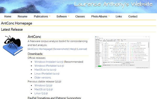Click the Official releases label

pos(36,58)
